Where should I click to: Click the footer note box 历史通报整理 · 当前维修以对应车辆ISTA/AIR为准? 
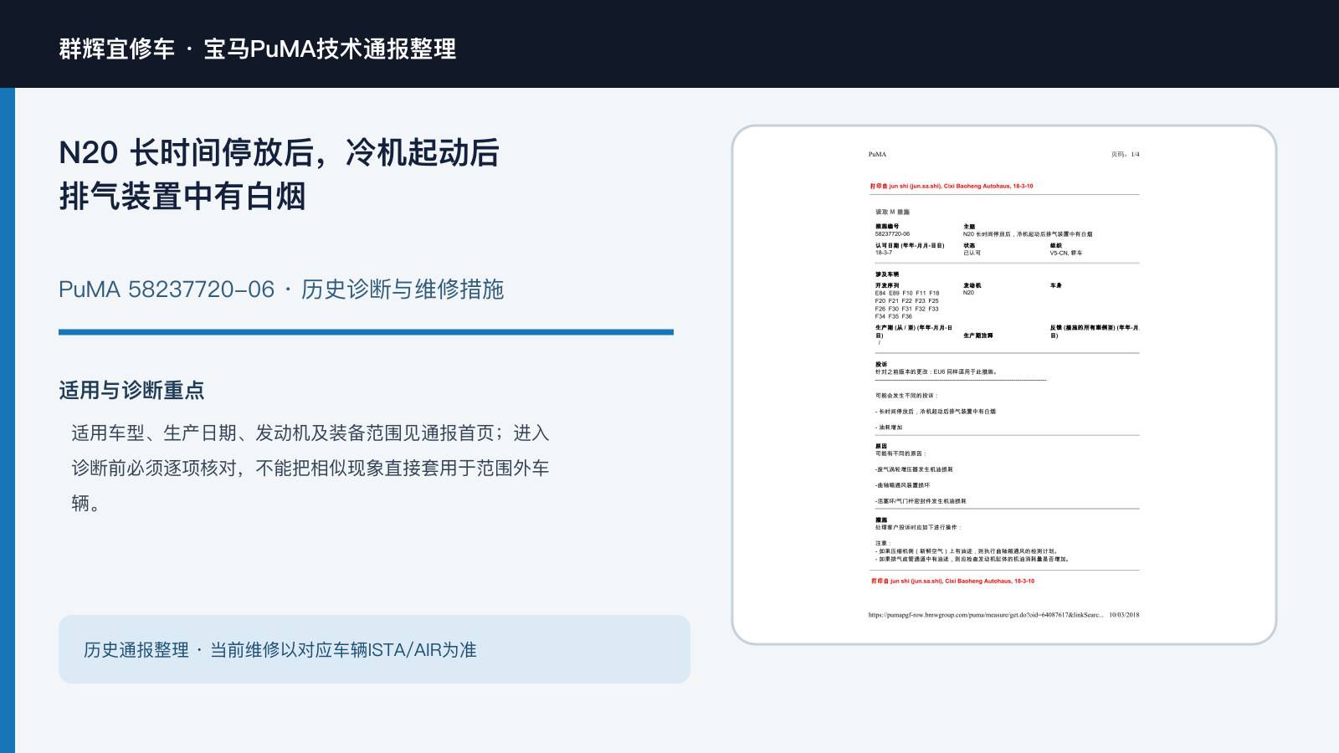(374, 649)
